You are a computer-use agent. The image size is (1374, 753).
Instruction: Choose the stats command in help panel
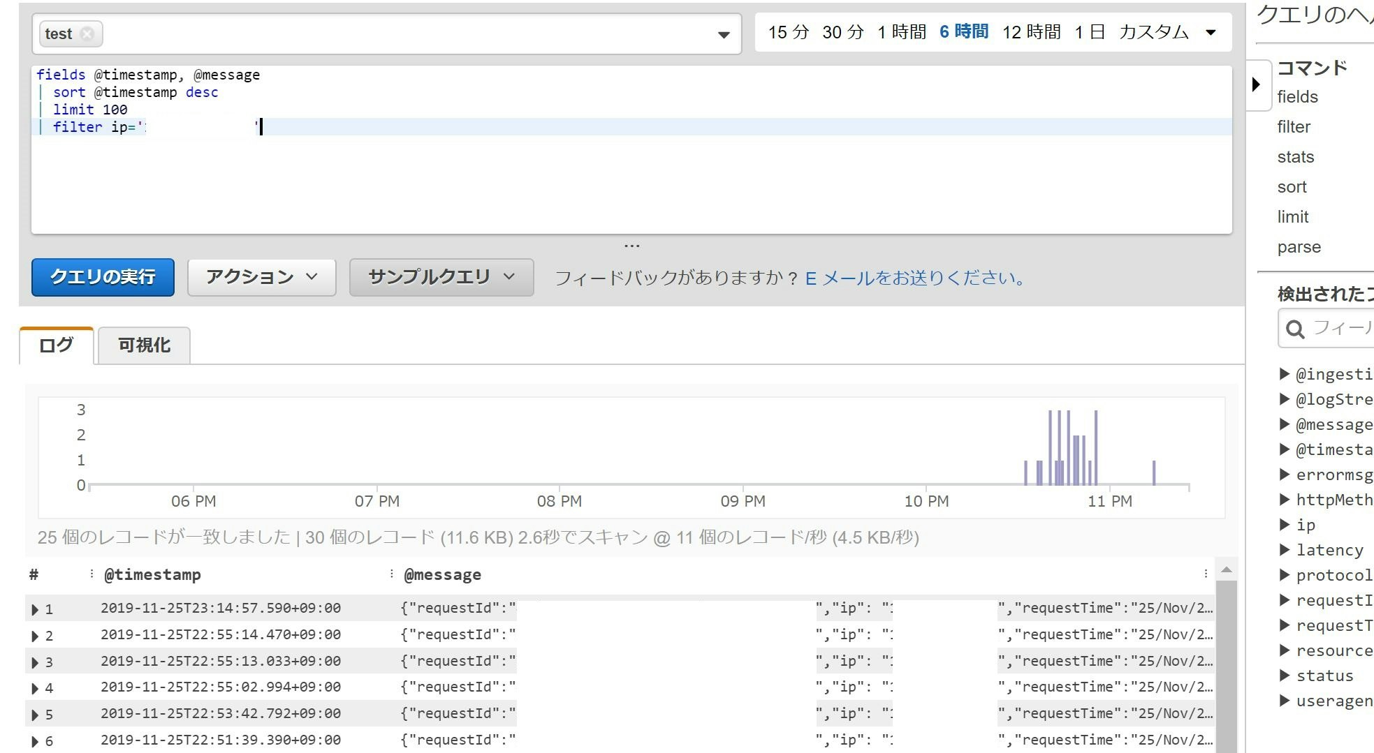(x=1296, y=157)
